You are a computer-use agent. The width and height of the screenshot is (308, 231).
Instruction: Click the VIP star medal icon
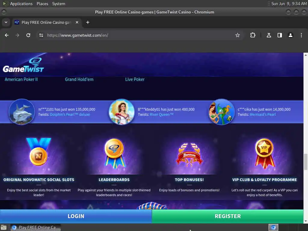264,154
